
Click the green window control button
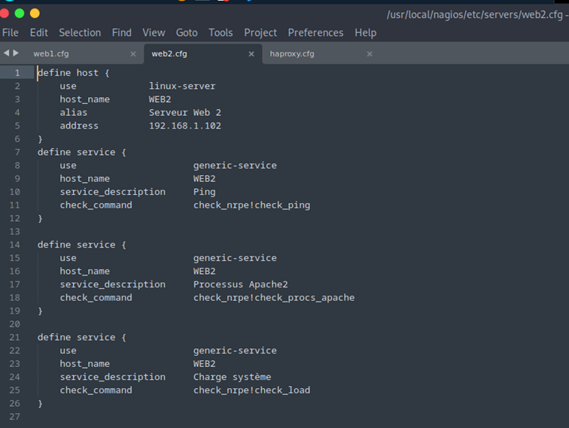point(20,14)
